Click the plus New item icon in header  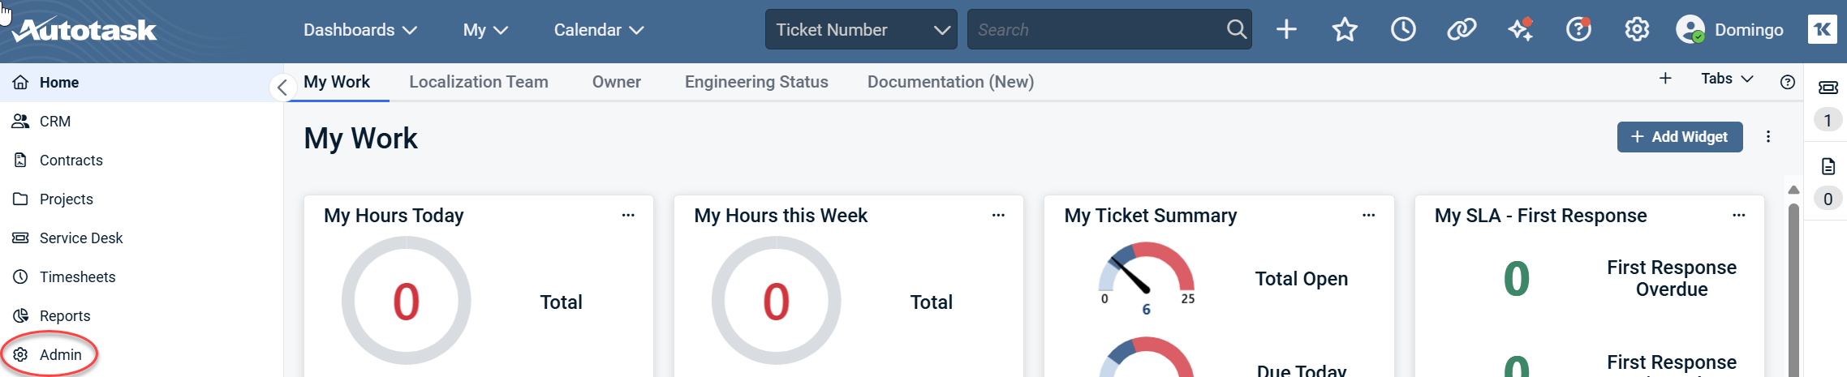1286,30
